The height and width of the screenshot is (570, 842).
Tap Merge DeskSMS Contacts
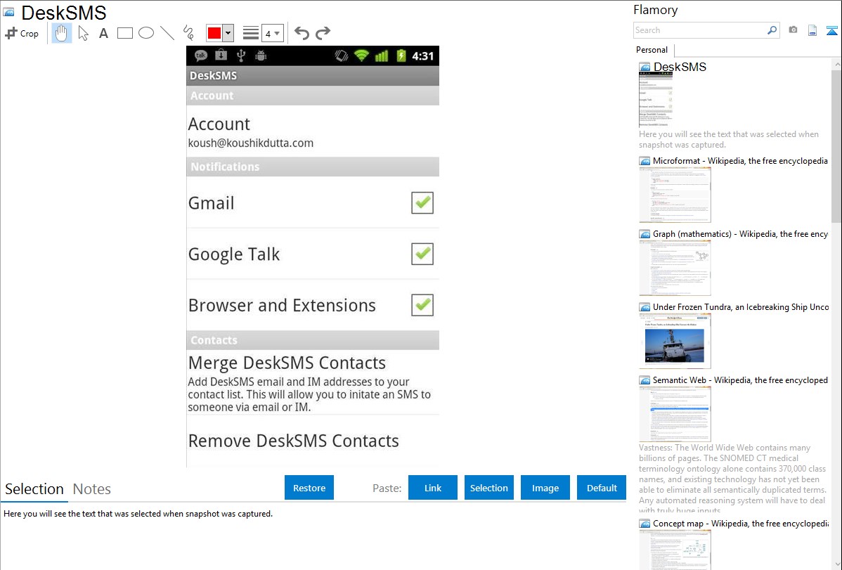pyautogui.click(x=313, y=382)
